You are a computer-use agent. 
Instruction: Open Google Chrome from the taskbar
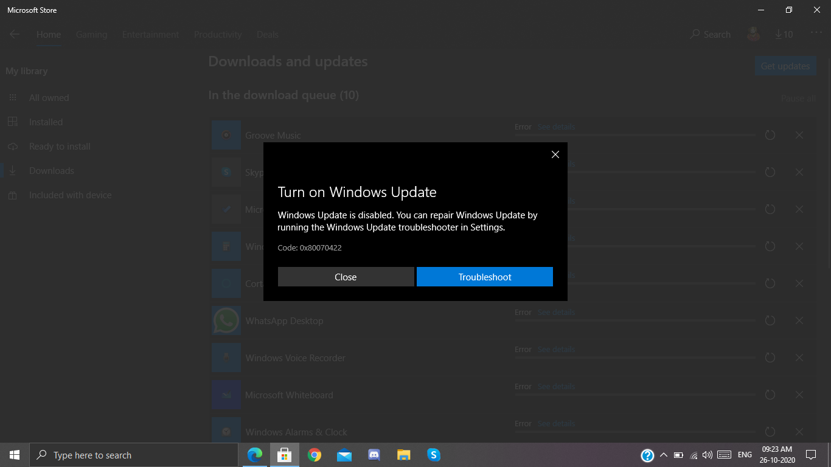coord(315,455)
